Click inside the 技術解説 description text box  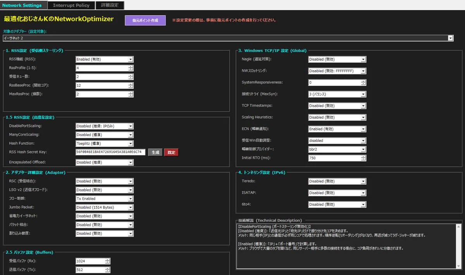349,246
